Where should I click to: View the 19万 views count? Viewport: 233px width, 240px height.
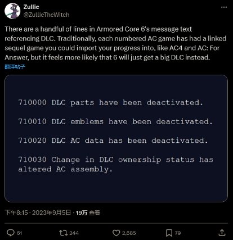pyautogui.click(x=88, y=212)
